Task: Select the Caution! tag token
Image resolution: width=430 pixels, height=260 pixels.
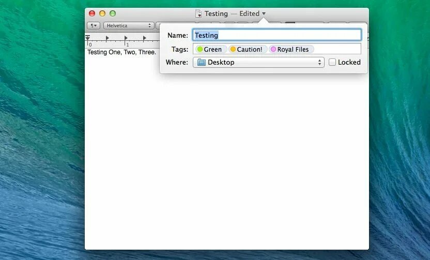Action: [x=247, y=50]
